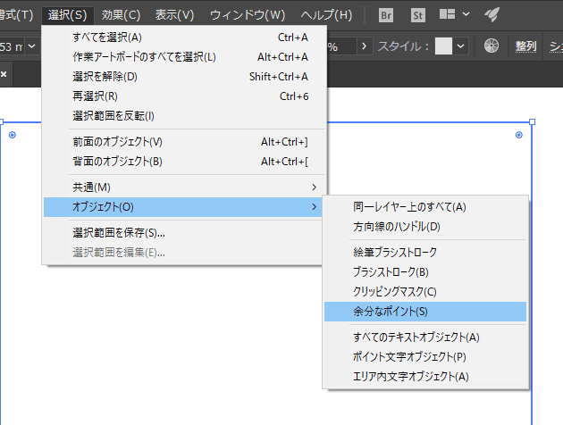Select エリア内文字オブジェクト(A) in submenu

click(425, 377)
